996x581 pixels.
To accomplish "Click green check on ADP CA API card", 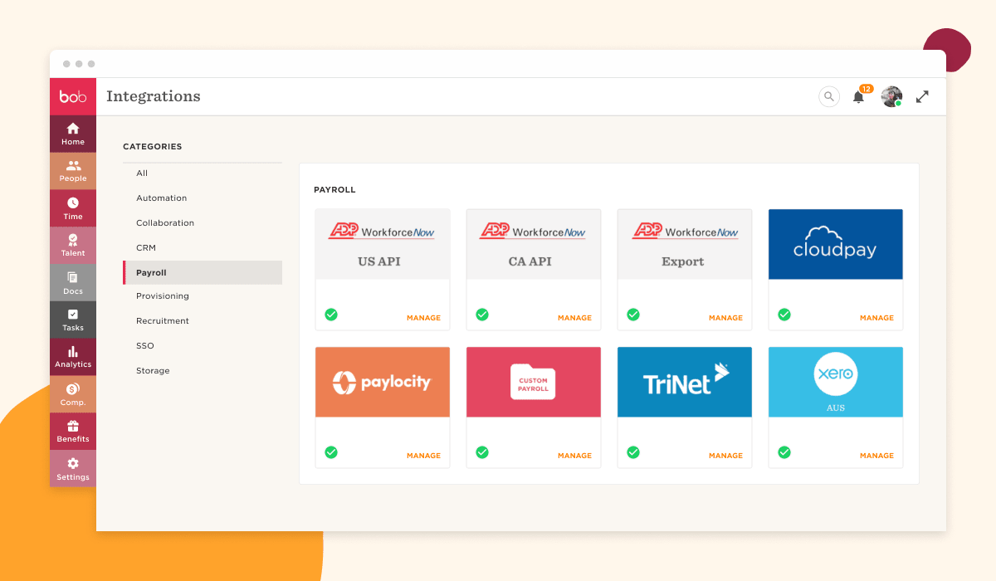I will (482, 315).
